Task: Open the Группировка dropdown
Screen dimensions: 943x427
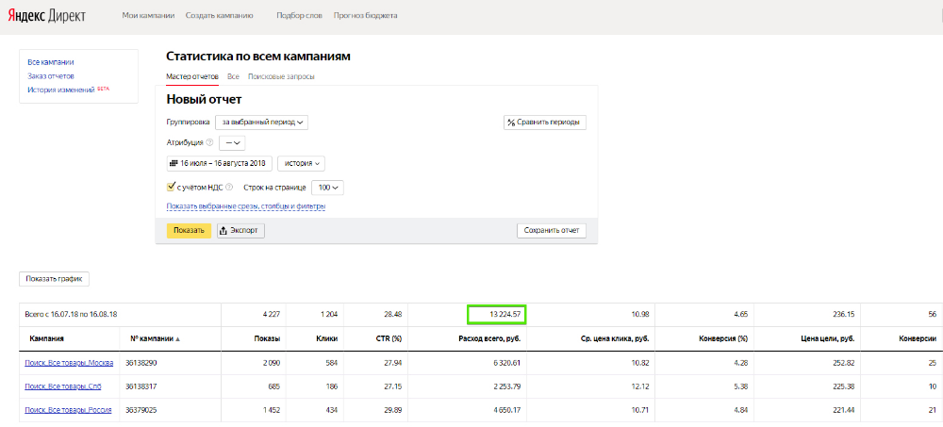Action: point(261,122)
